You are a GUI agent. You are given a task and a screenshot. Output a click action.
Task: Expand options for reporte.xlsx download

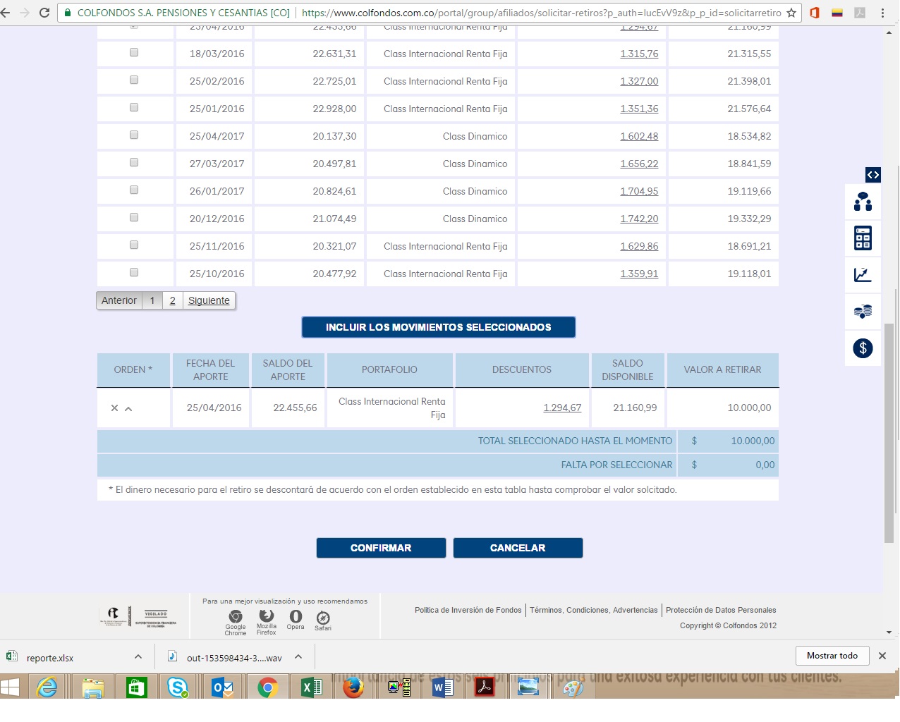(138, 656)
